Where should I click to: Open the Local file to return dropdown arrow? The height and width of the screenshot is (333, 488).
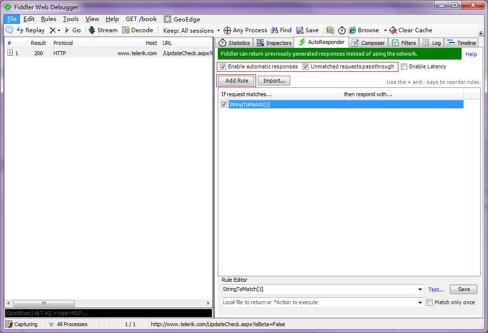tap(420, 302)
